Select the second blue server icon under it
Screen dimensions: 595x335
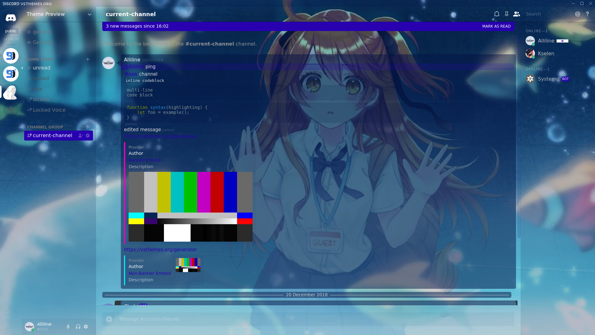click(11, 74)
